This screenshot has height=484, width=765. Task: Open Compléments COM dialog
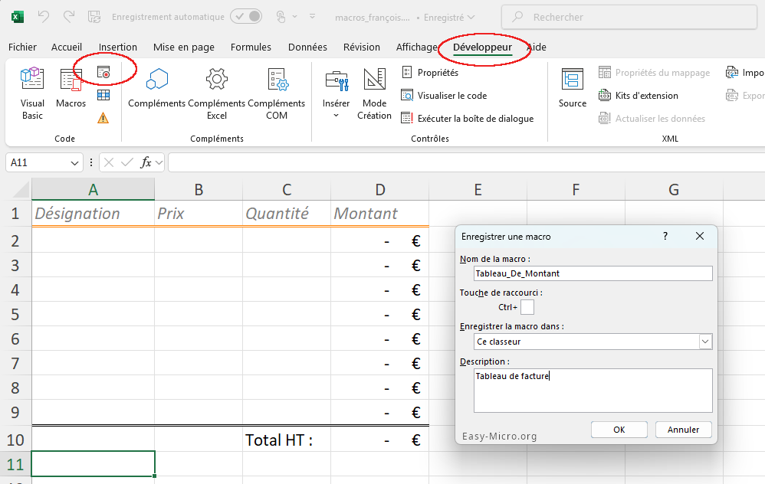[276, 93]
